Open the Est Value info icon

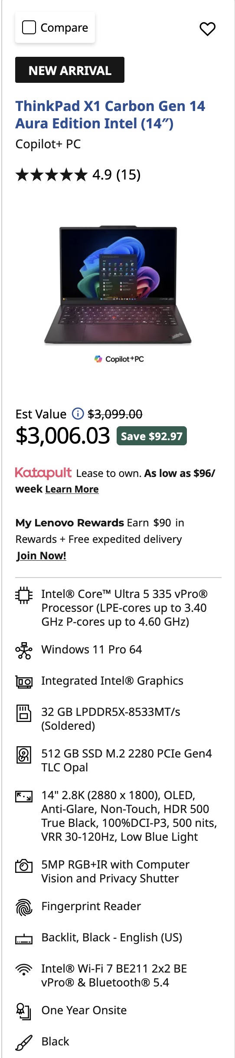click(78, 414)
